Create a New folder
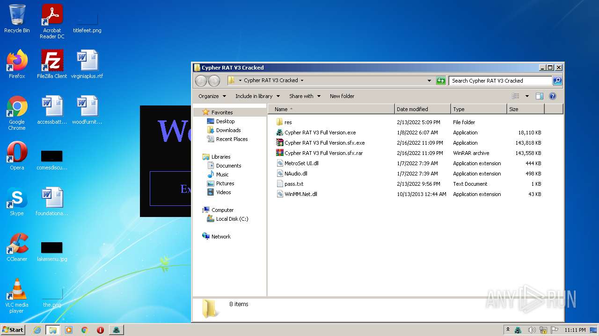This screenshot has height=336, width=599. tap(342, 96)
